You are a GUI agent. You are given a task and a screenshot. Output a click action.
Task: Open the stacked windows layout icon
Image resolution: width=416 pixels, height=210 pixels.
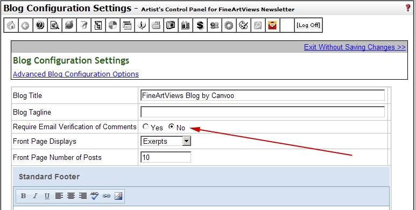pyautogui.click(x=128, y=25)
